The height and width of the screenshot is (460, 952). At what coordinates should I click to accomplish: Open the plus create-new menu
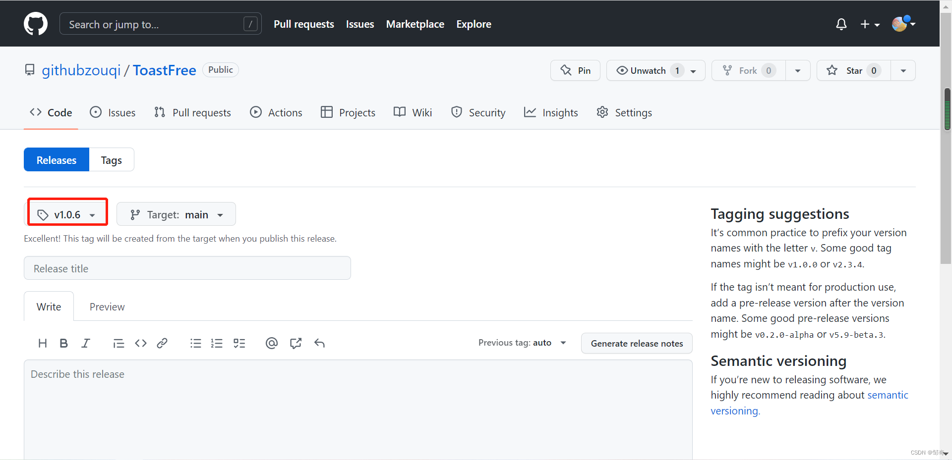[870, 24]
